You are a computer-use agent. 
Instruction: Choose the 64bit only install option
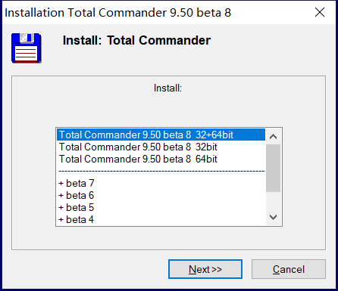[x=161, y=159]
